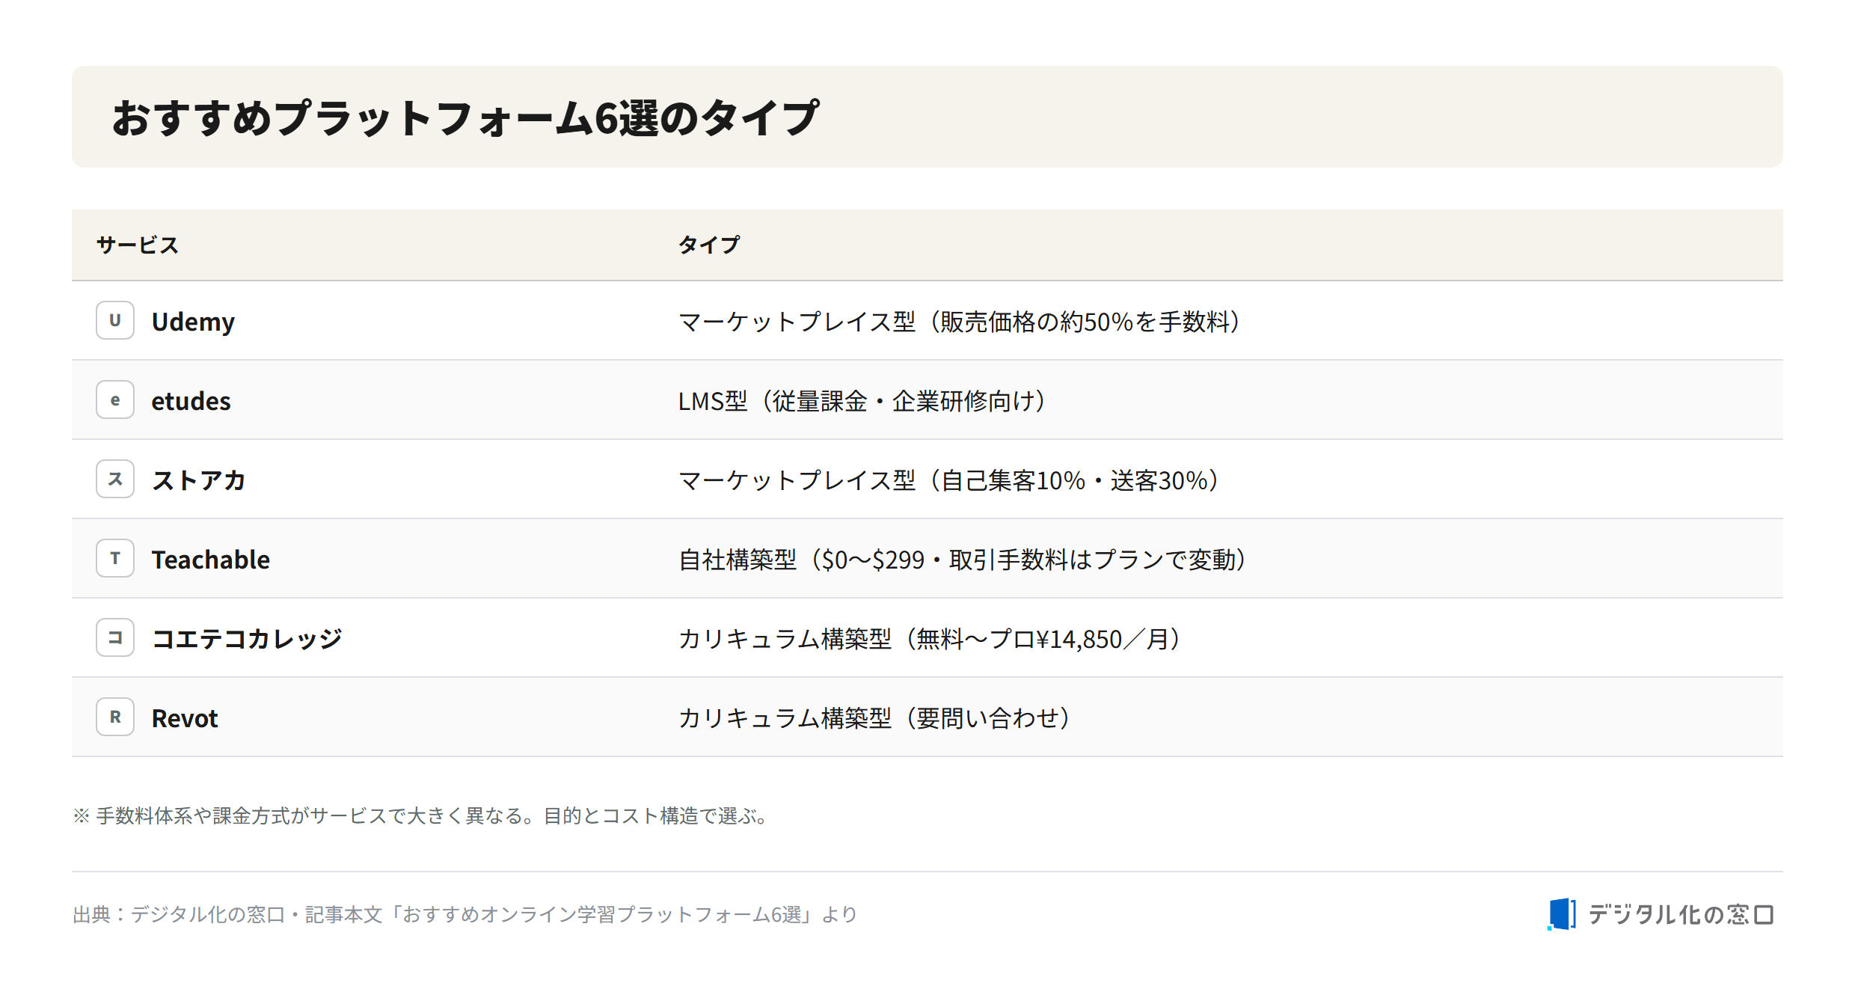
Task: Click the Revot 'R' badge icon
Action: 115,717
